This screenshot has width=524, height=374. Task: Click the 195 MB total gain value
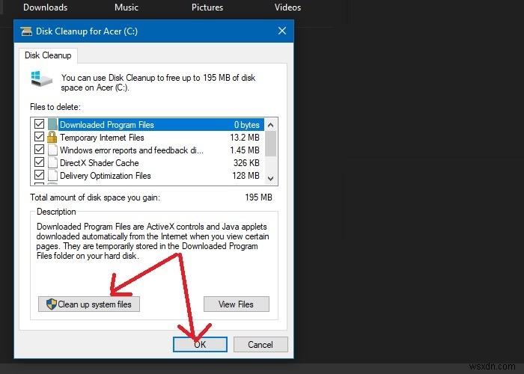pos(258,197)
